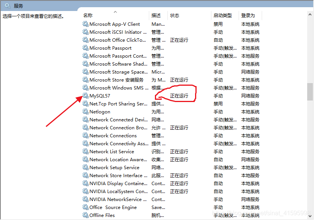The width and height of the screenshot is (314, 220).
Task: Select the Offline Files service name
Action: (x=102, y=215)
